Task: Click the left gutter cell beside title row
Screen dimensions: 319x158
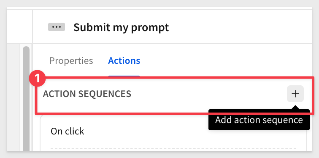Action: pyautogui.click(x=19, y=26)
